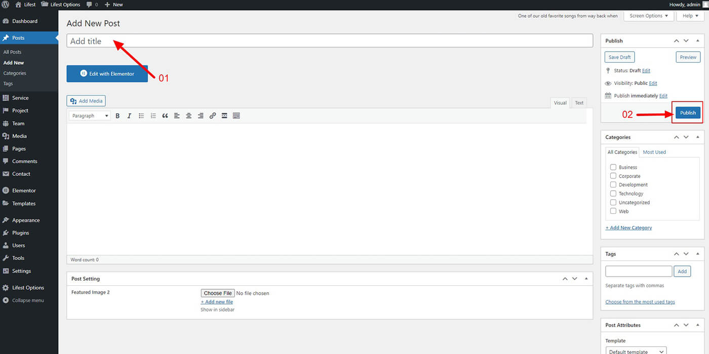The image size is (709, 354).
Task: Collapse the Tags panel toggle arrow
Action: pos(698,254)
